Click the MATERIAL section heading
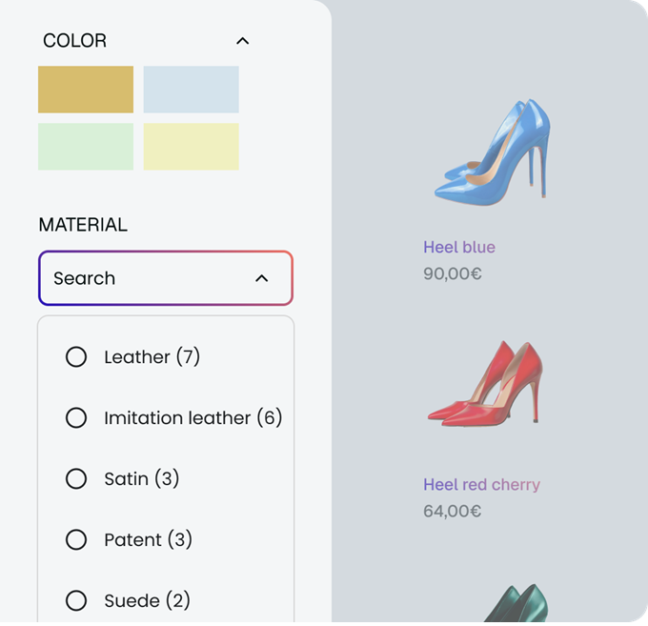This screenshot has width=648, height=626. click(x=83, y=225)
